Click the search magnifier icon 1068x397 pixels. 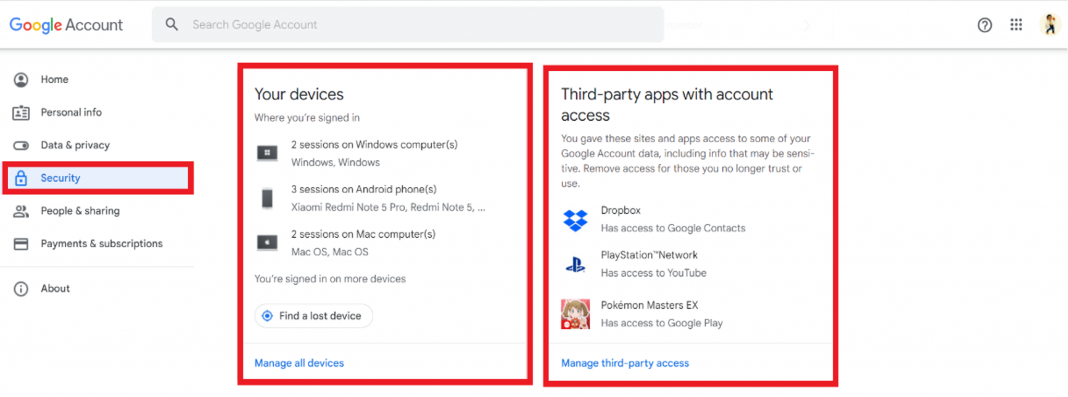[x=172, y=24]
